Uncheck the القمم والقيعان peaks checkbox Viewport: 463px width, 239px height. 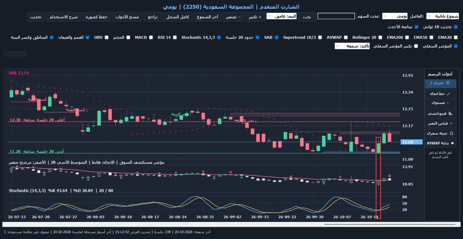click(x=87, y=37)
